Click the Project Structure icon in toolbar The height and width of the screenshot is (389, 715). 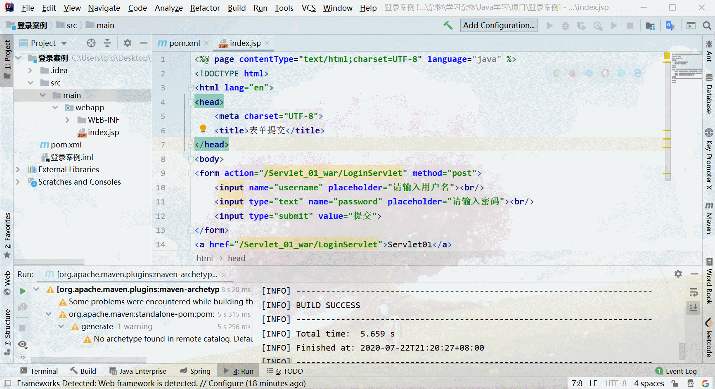tap(650, 26)
